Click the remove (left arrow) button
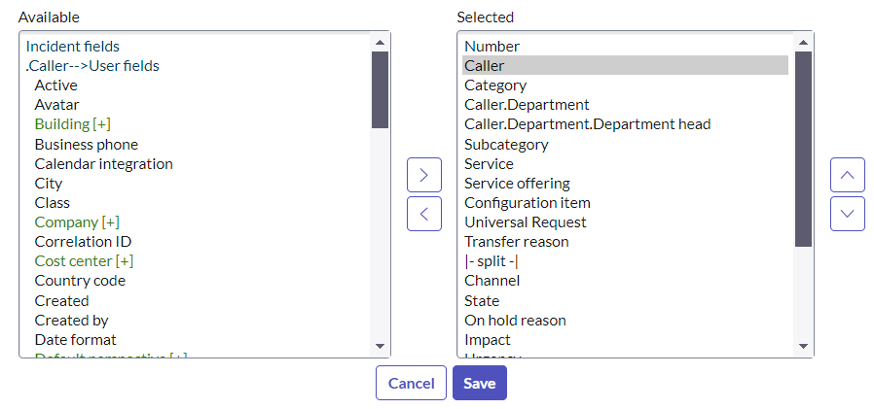This screenshot has height=409, width=874. (x=423, y=213)
